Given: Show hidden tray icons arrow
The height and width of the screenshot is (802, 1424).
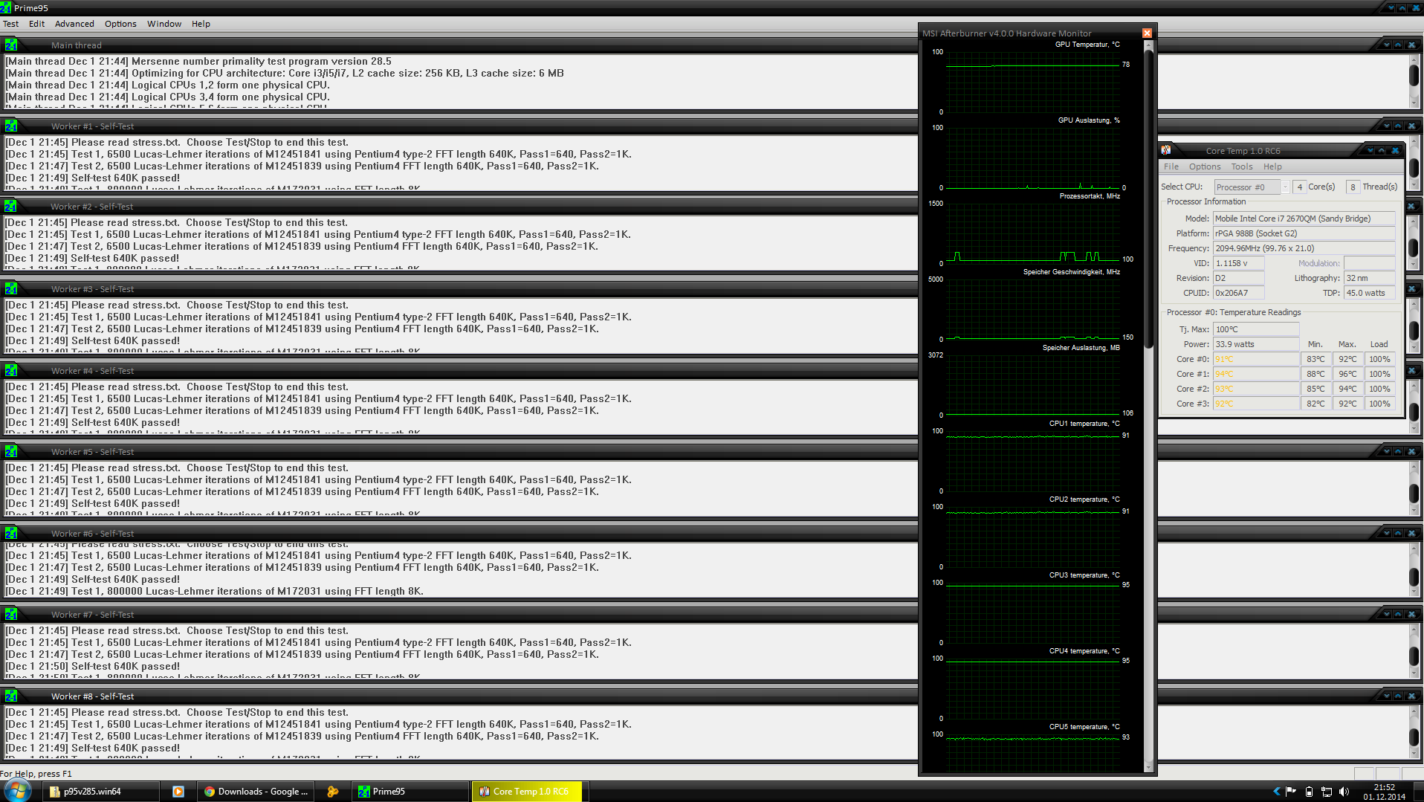Looking at the screenshot, I should point(1276,792).
